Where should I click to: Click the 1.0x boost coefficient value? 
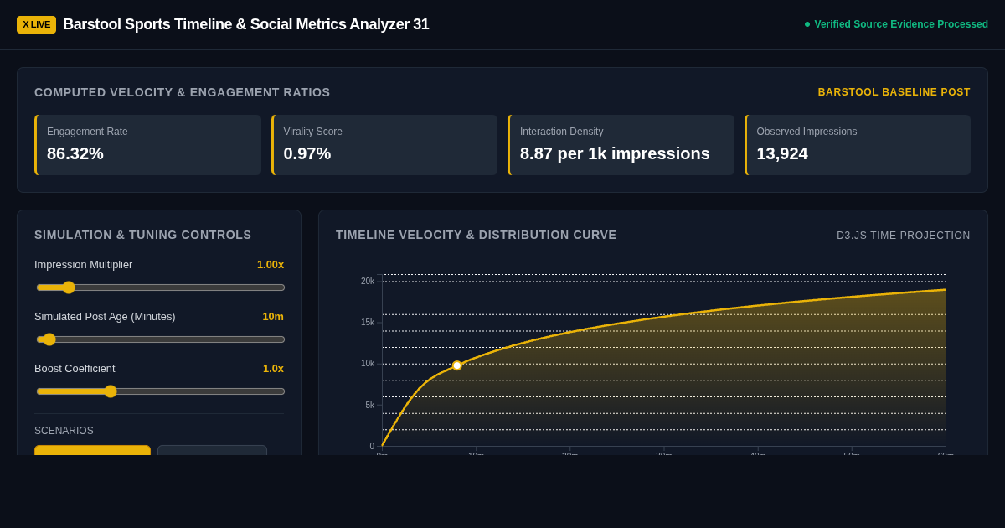[273, 368]
